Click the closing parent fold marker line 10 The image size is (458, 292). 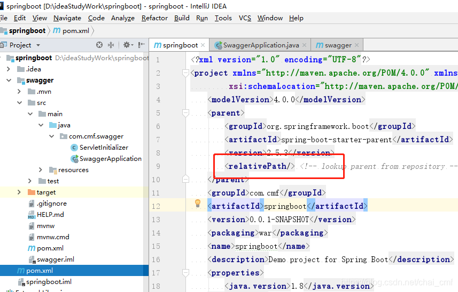pos(185,179)
